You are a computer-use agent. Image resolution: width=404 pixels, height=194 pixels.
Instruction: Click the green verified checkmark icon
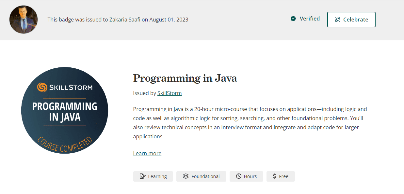(x=293, y=19)
